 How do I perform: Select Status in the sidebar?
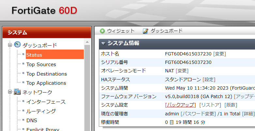(x=55, y=55)
